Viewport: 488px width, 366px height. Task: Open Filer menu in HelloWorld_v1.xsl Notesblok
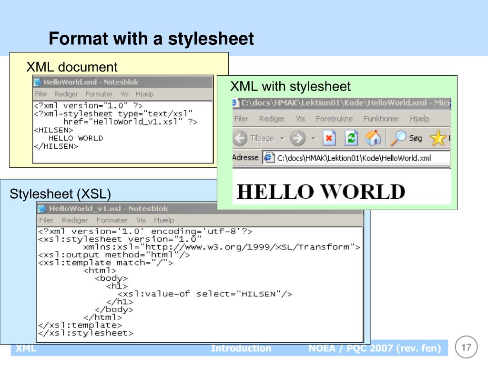(46, 220)
